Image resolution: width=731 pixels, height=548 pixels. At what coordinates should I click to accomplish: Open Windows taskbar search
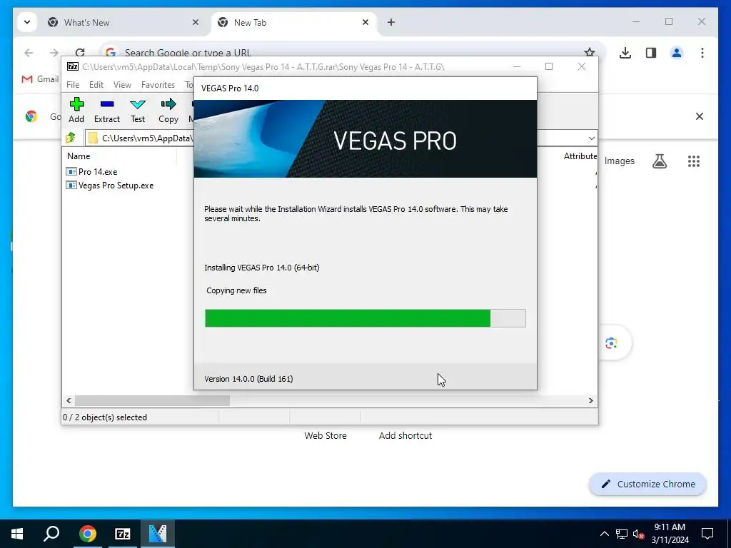tap(51, 534)
